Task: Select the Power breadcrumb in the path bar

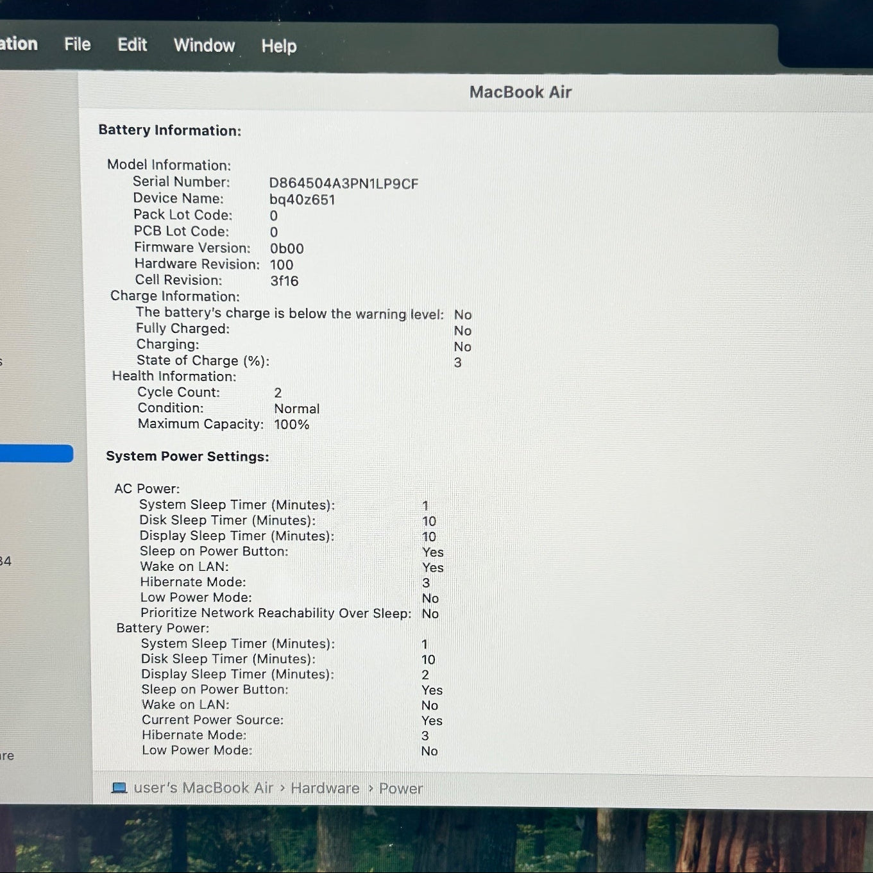Action: point(400,788)
